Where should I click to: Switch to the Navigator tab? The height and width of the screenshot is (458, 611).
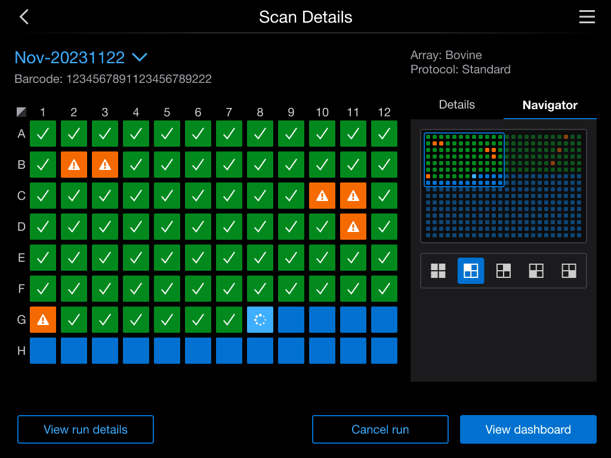(550, 105)
